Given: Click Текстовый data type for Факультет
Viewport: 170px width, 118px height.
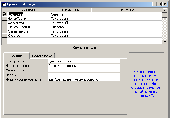Looking at the screenshot, I should click(x=71, y=23).
